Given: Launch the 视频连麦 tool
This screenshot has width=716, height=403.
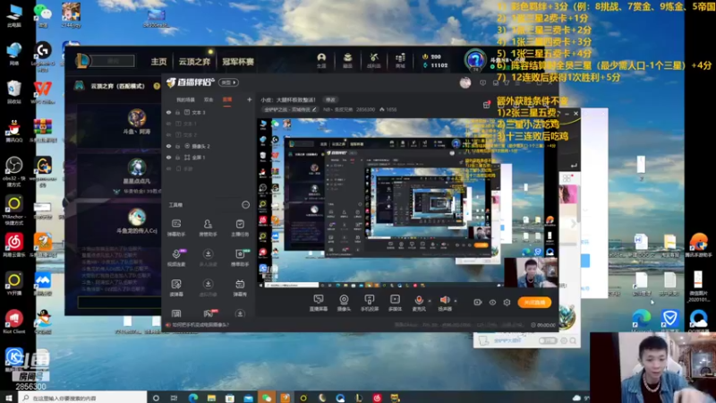Looking at the screenshot, I should (x=175, y=257).
